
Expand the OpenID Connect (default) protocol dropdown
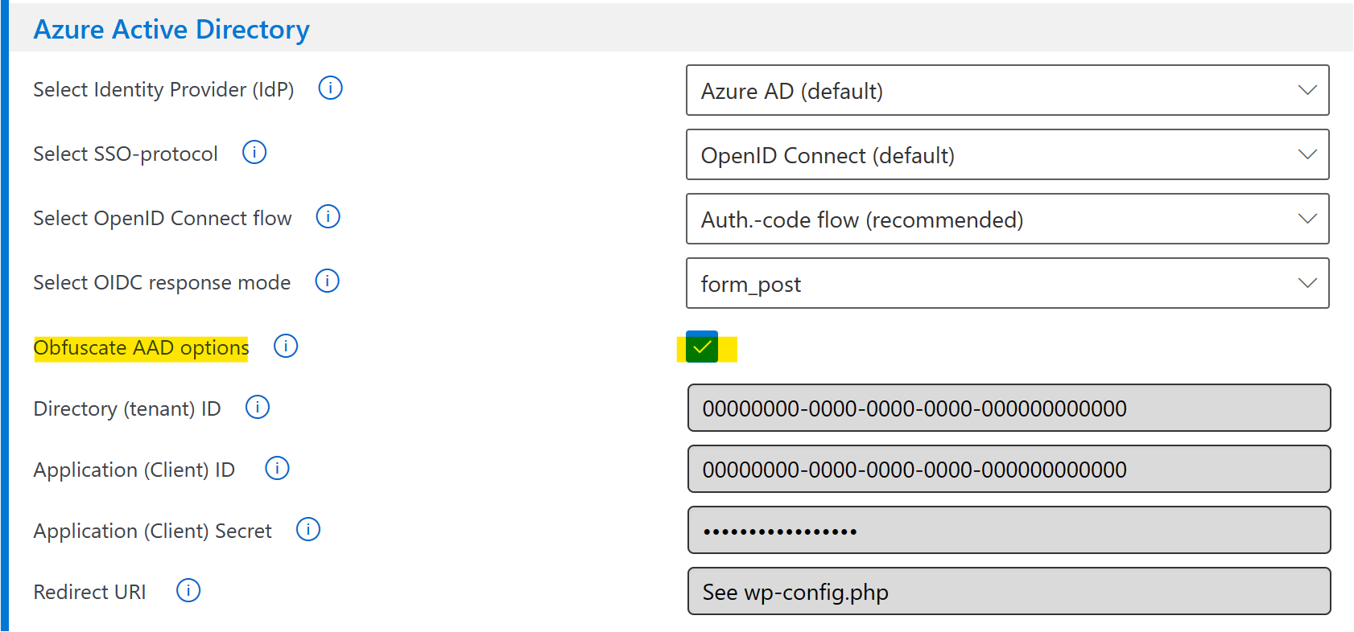(1007, 154)
